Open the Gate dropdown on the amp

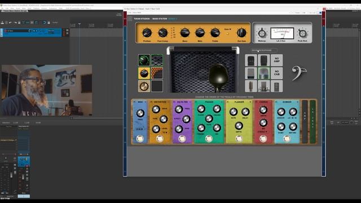tap(227, 29)
